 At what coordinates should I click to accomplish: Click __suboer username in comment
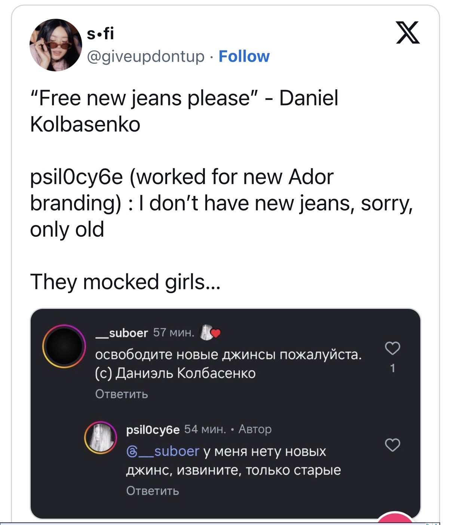click(x=122, y=333)
